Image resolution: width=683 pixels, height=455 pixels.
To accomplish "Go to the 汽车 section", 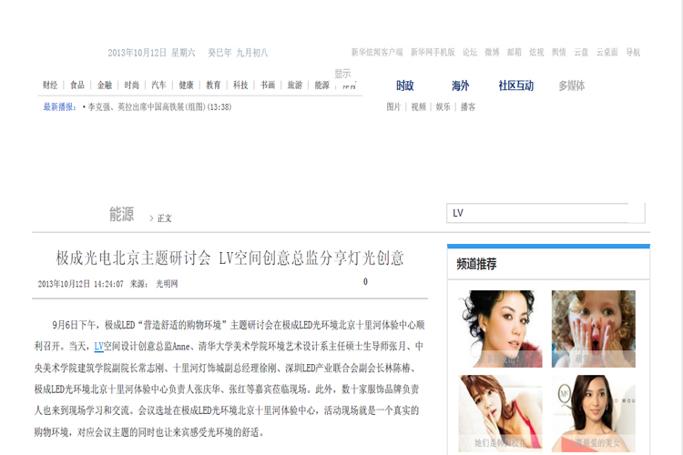I will point(158,86).
